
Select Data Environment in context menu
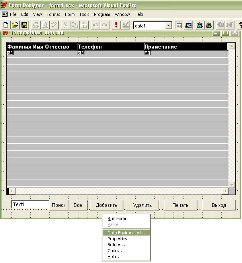click(126, 233)
